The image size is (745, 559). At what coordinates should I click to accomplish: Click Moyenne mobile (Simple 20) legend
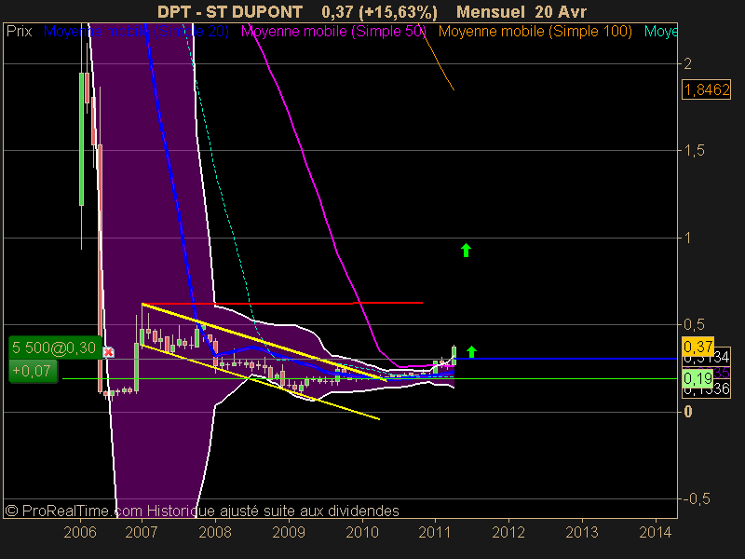tap(136, 32)
